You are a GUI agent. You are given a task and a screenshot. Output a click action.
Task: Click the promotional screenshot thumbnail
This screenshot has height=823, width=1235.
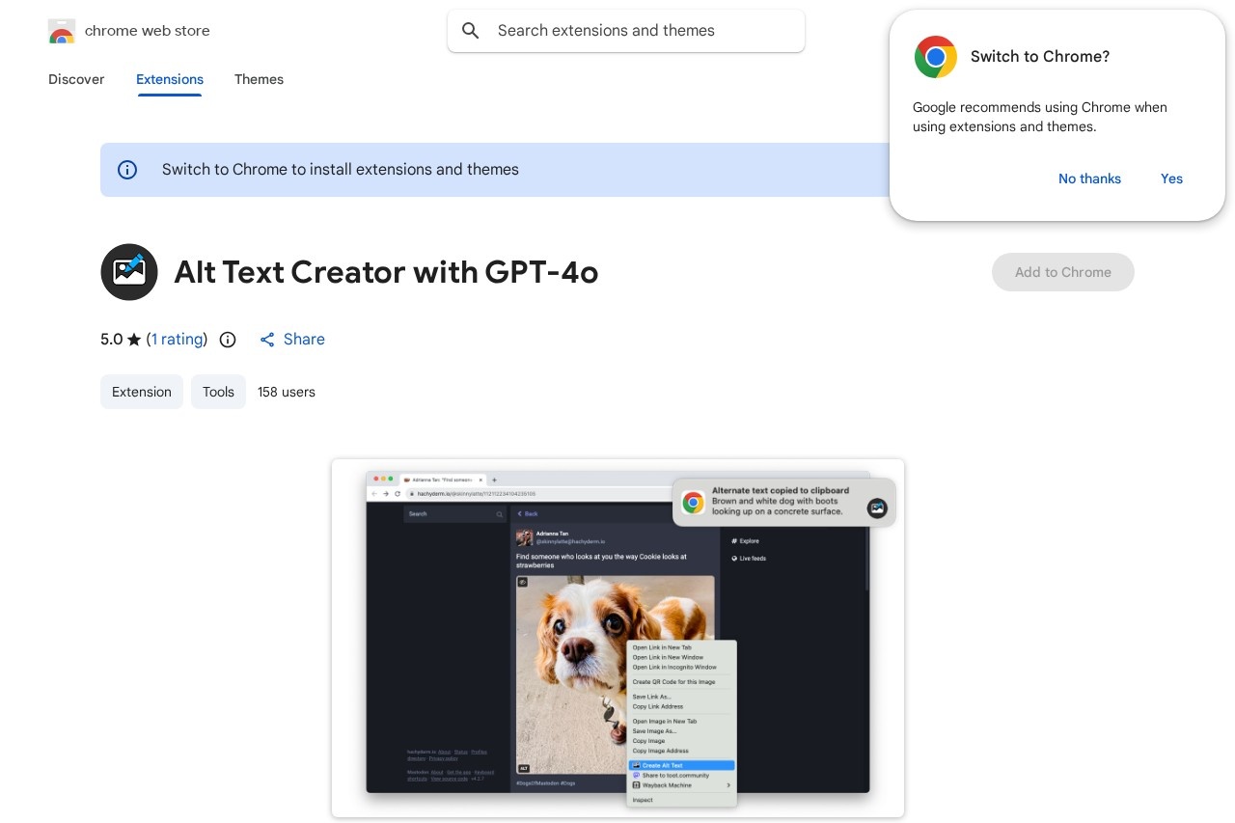pyautogui.click(x=617, y=639)
